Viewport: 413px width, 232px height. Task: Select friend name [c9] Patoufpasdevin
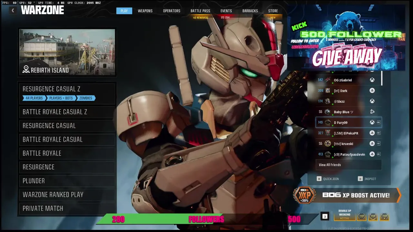pos(349,155)
